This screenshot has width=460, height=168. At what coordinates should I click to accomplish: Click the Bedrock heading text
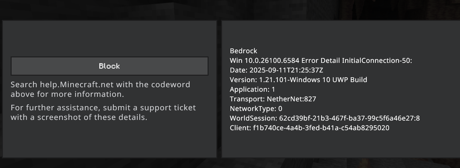click(243, 51)
